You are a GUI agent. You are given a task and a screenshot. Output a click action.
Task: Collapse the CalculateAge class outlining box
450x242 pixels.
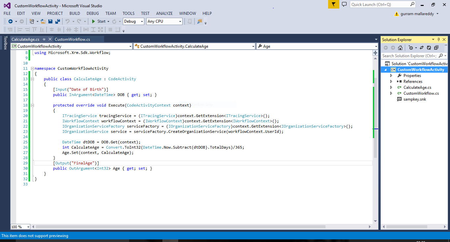32,79
